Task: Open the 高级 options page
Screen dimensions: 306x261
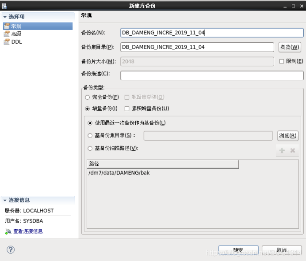Action: pyautogui.click(x=16, y=34)
